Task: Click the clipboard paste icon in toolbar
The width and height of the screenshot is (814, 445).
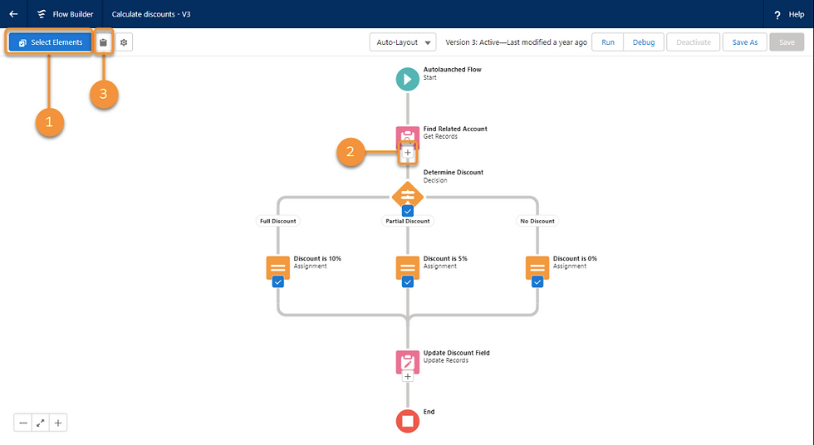Action: tap(103, 42)
